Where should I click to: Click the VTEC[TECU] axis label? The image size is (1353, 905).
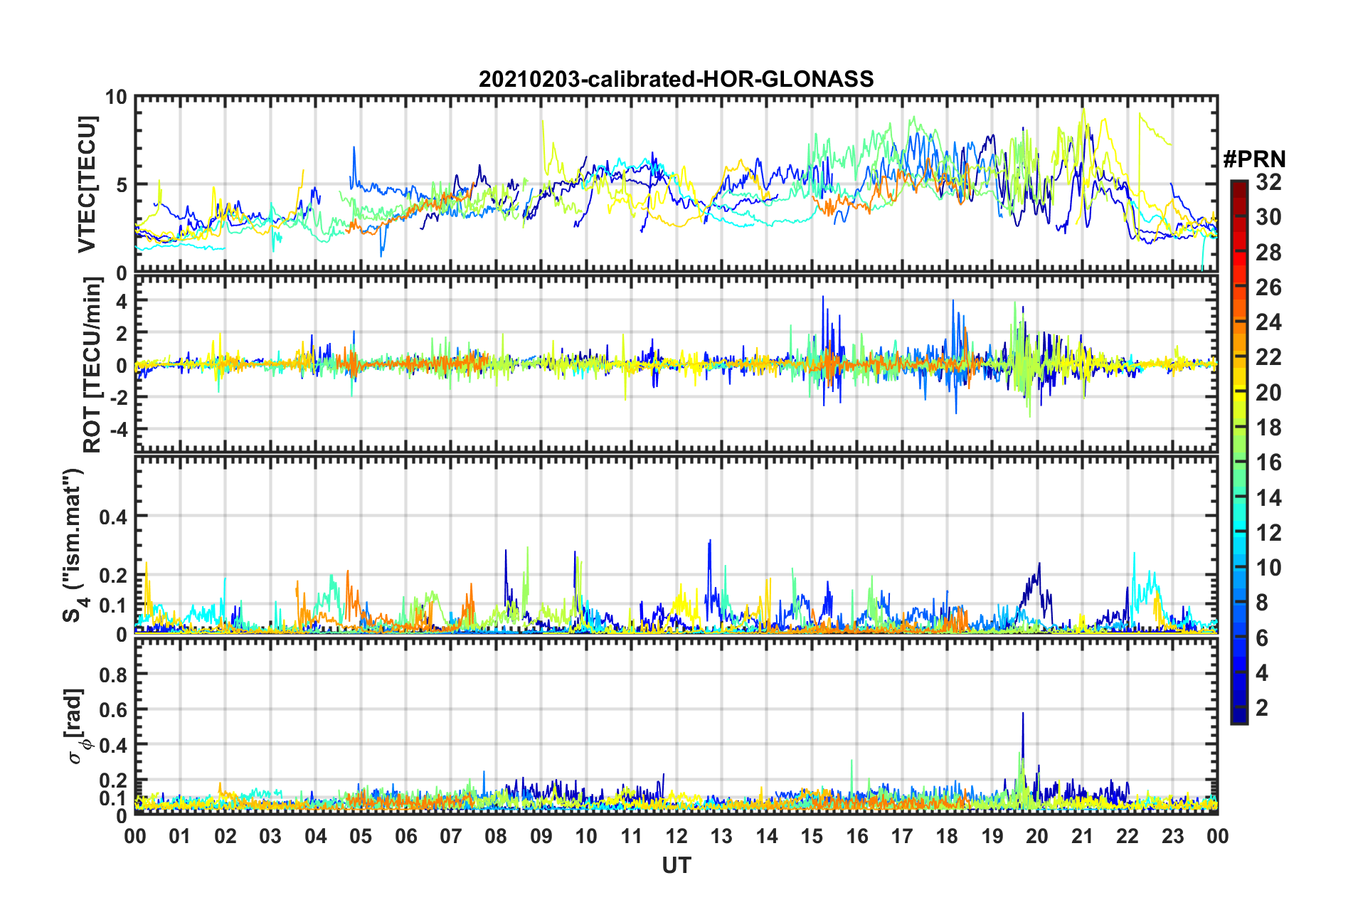click(87, 184)
